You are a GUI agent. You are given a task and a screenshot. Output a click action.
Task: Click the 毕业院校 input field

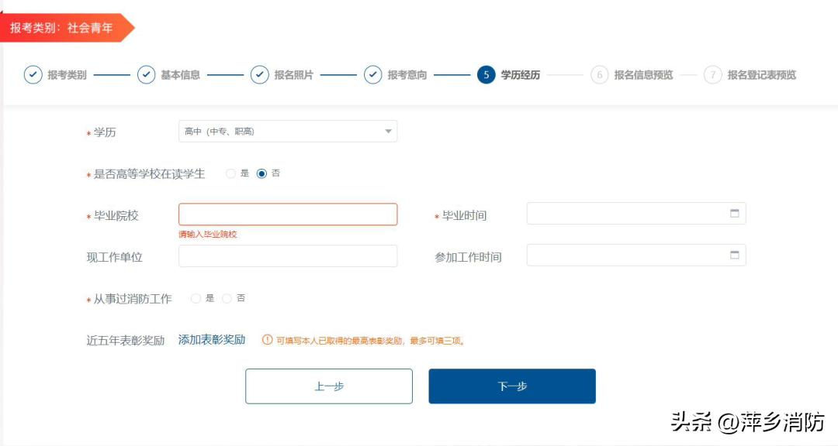click(288, 214)
